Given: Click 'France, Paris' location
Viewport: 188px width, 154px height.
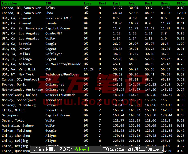Looking at the screenshot, I should pyautogui.click(x=14, y=85).
